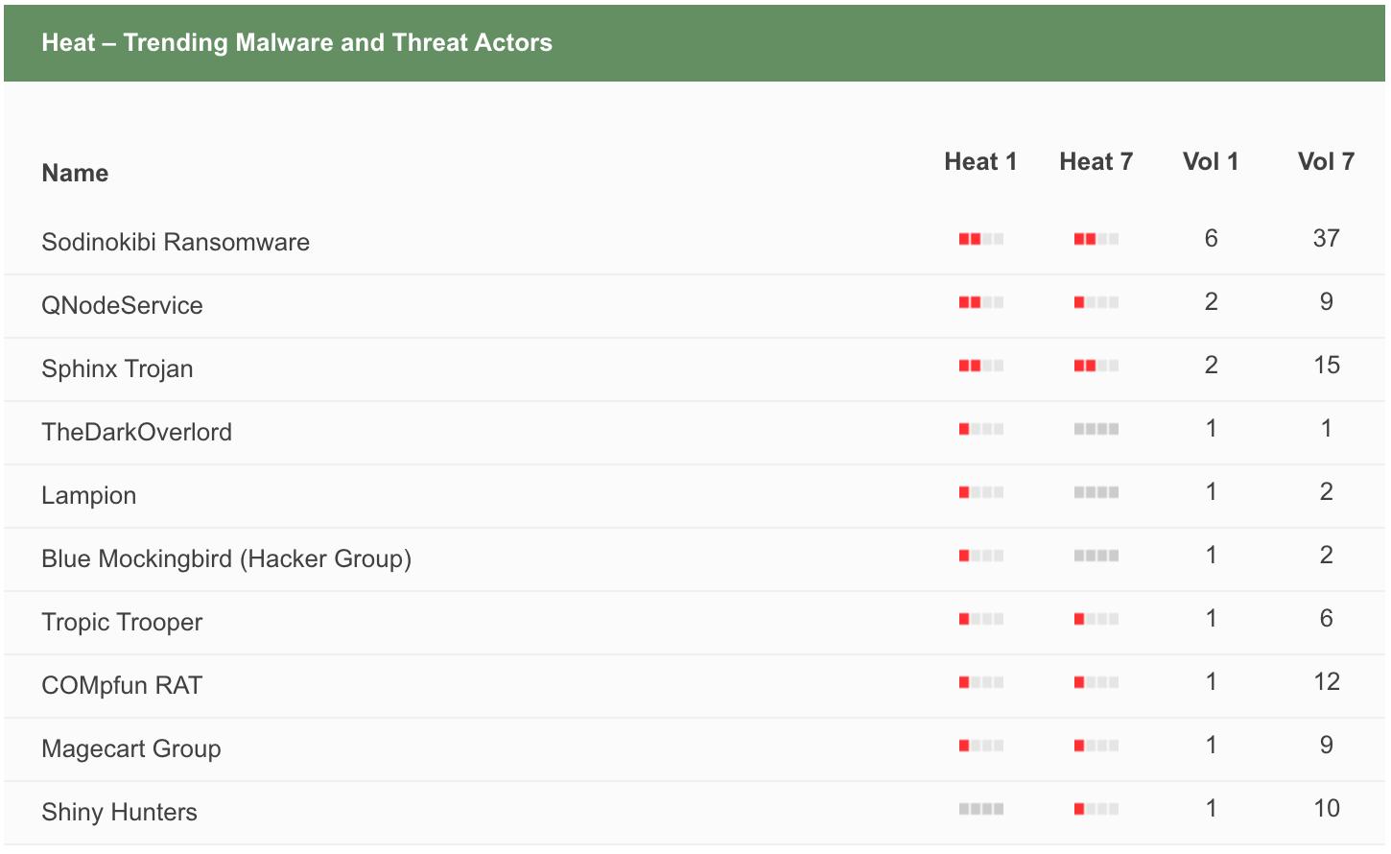The image size is (1391, 854).
Task: Click Heat 7 indicator for Sodinokibi Ransomware
Action: (x=1096, y=239)
